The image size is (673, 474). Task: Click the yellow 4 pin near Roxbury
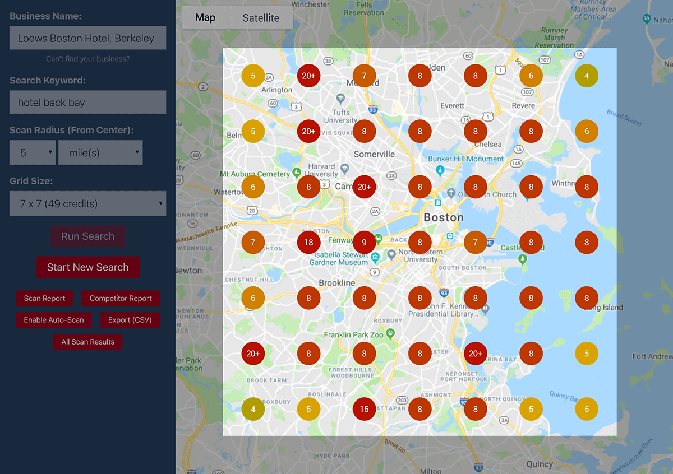pos(253,409)
